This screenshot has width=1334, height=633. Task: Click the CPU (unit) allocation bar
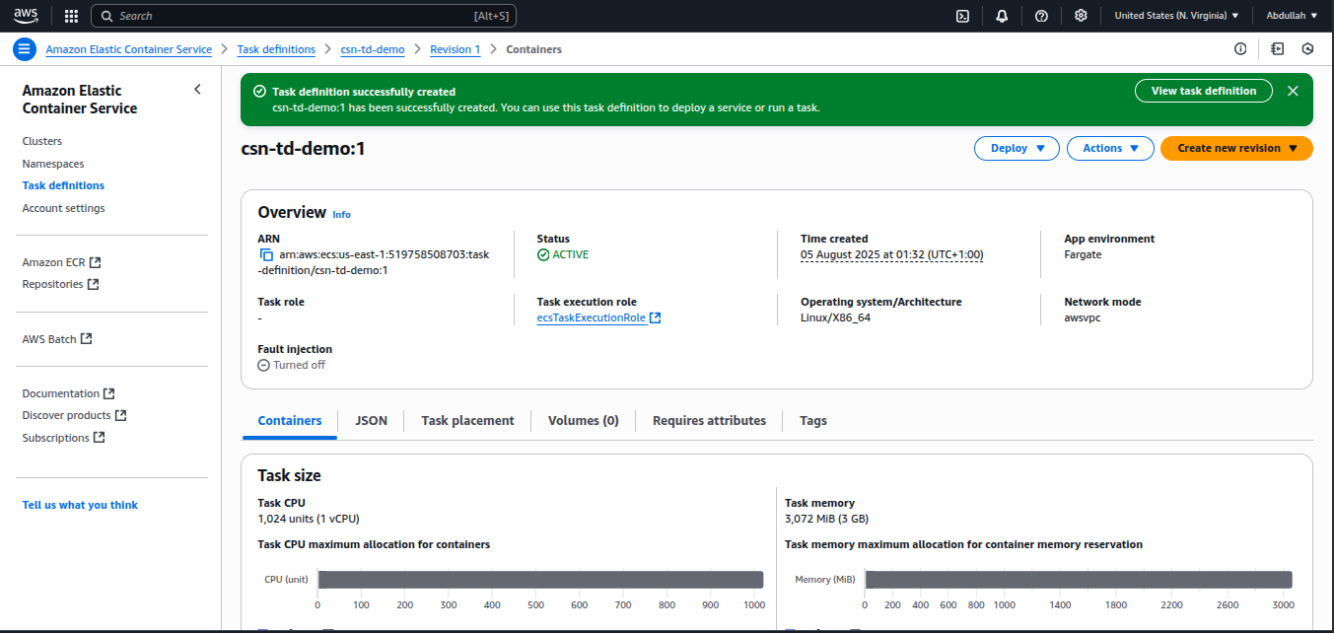(x=540, y=579)
